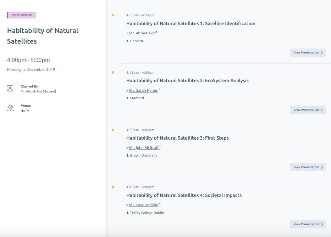This screenshot has height=237, width=331.
Task: Click chevron icon on Societal Impacts presentation button
Action: pyautogui.click(x=322, y=224)
